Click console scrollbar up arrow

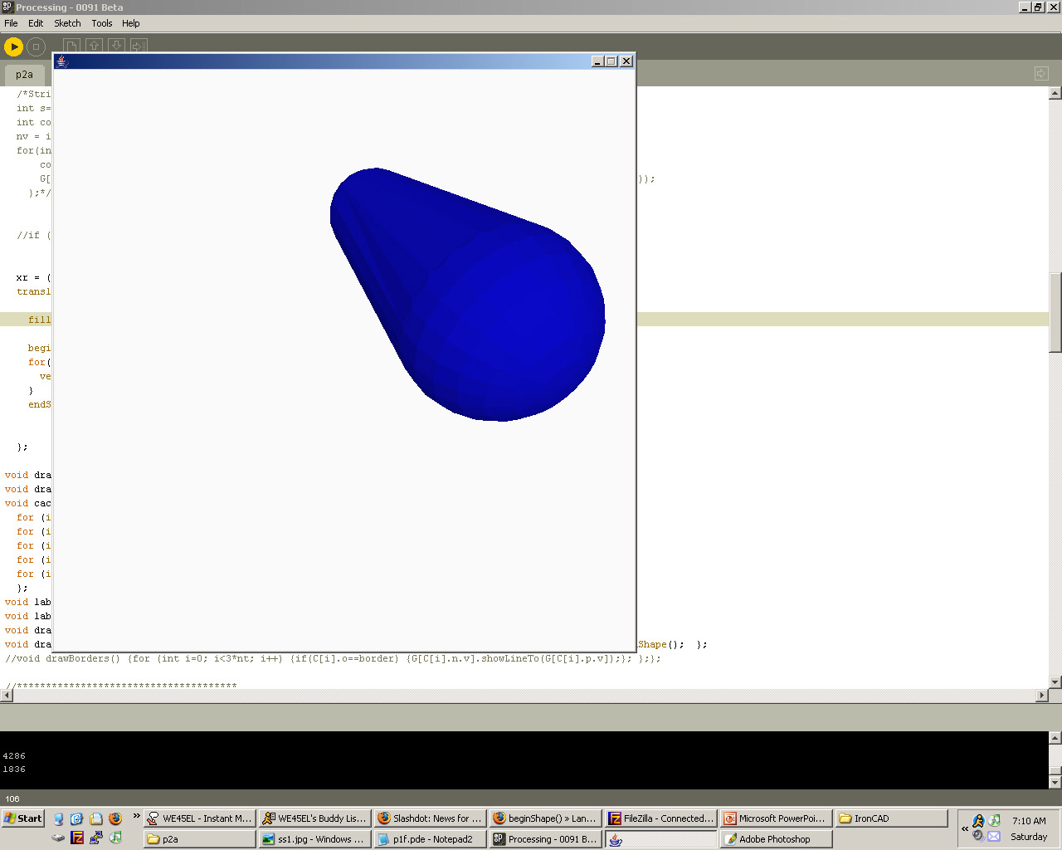point(1055,738)
